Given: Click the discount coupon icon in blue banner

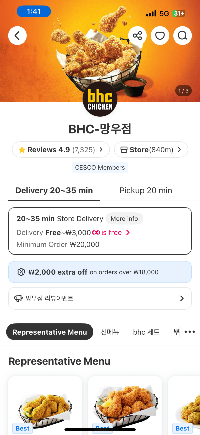Looking at the screenshot, I should pyautogui.click(x=21, y=272).
